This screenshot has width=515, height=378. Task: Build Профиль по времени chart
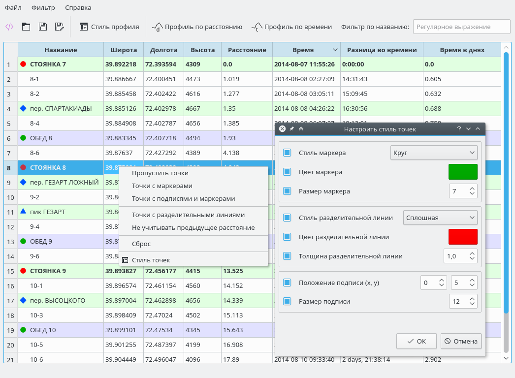[291, 27]
